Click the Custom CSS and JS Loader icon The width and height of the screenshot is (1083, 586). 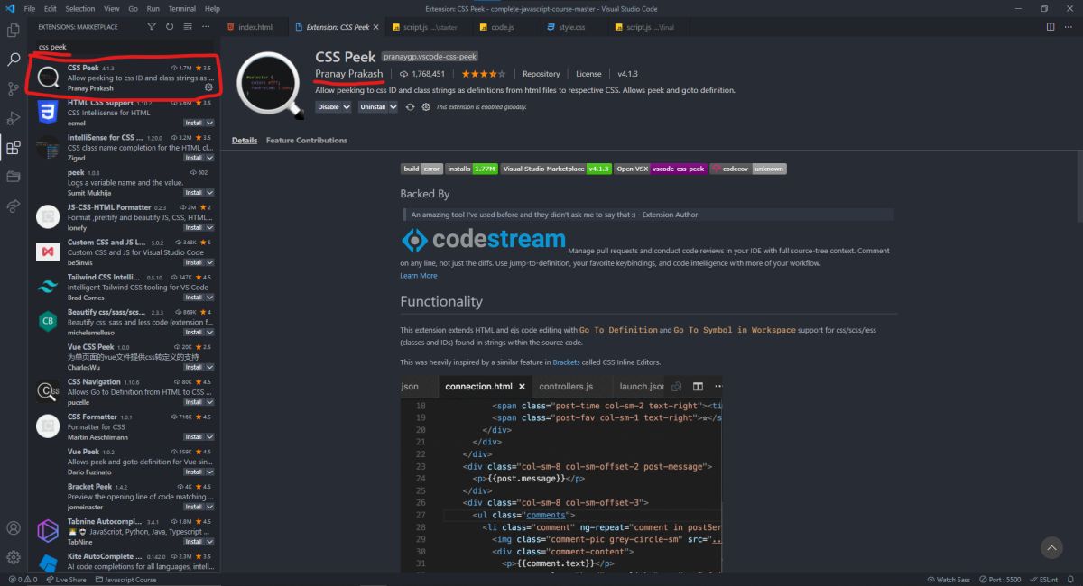[48, 252]
